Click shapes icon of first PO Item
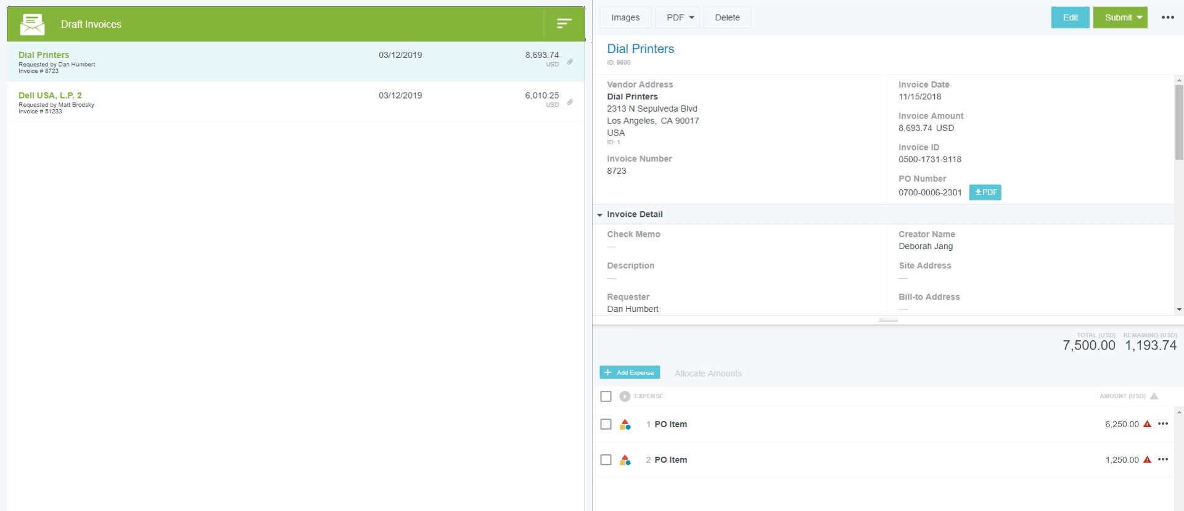Image resolution: width=1184 pixels, height=511 pixels. pyautogui.click(x=625, y=425)
